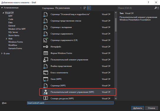Select Класс компонента template text

[x=59, y=73]
